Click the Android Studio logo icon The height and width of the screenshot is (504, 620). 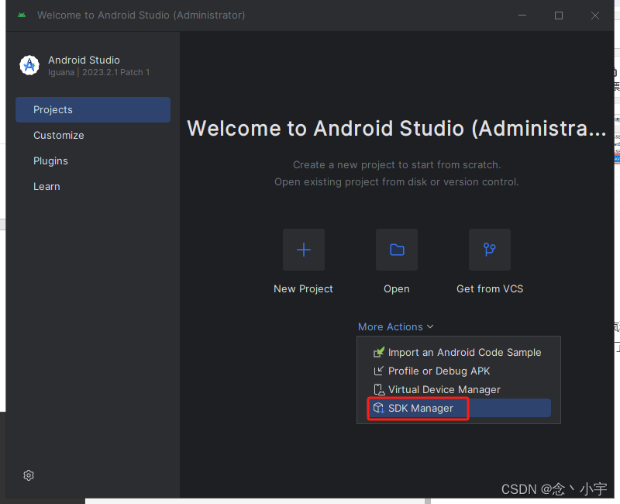coord(29,65)
